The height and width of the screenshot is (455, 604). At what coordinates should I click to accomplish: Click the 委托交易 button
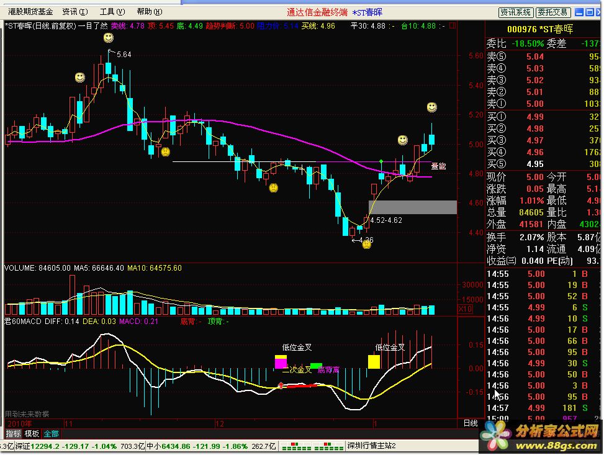552,12
